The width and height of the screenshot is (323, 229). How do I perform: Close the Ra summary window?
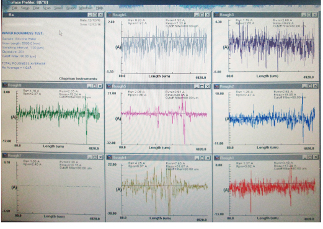tap(100, 15)
